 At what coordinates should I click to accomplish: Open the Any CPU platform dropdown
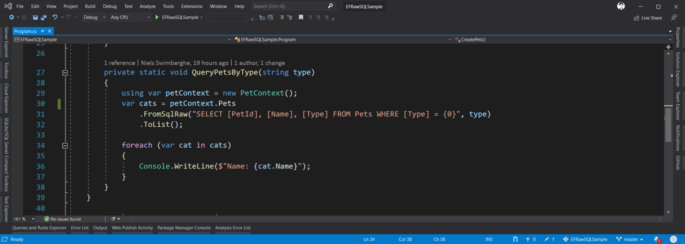[x=130, y=18]
